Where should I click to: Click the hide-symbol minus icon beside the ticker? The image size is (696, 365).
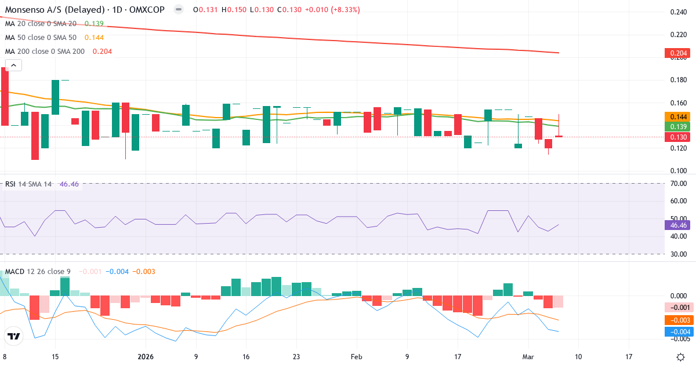178,9
